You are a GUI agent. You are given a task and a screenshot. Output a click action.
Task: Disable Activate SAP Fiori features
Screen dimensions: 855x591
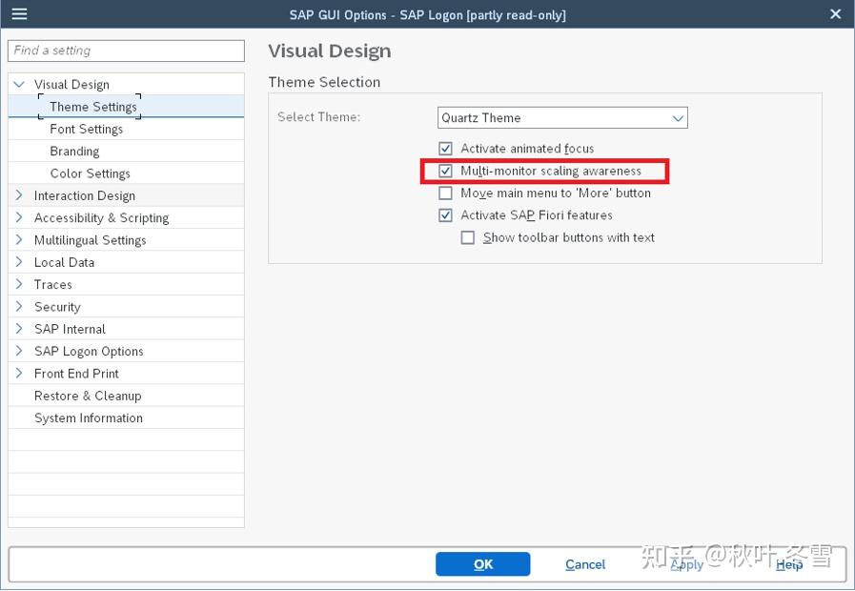coord(445,214)
